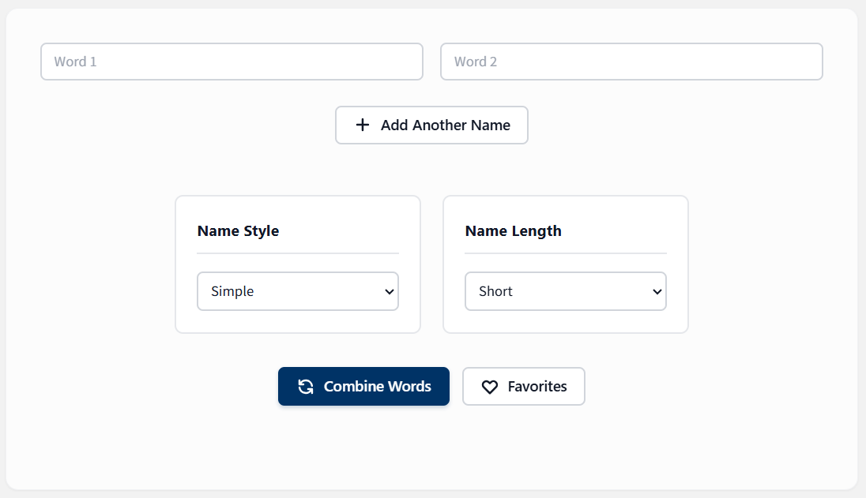Viewport: 866px width, 498px height.
Task: Click inside the Word 2 text field
Action: (631, 62)
